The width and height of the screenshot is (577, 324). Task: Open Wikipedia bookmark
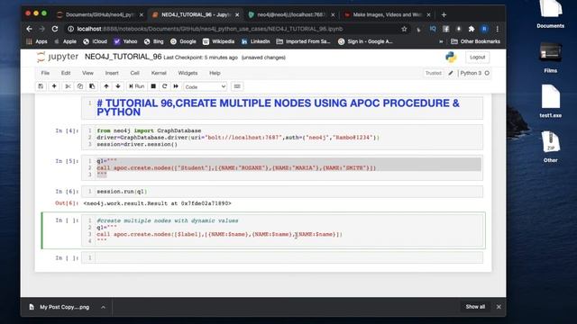point(218,41)
